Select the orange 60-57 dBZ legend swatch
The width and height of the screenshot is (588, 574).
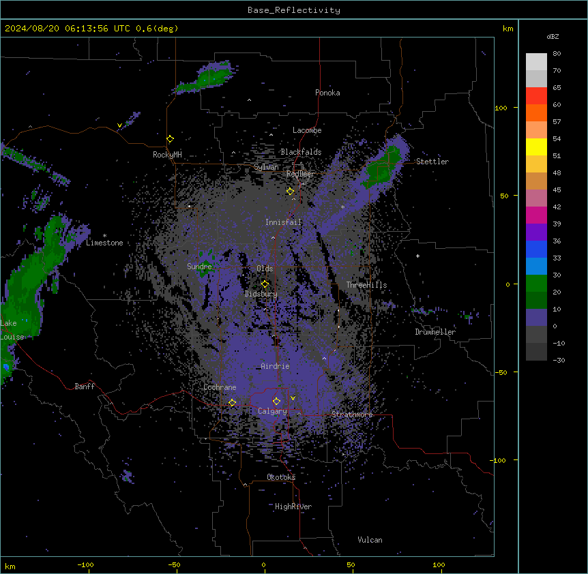[536, 112]
